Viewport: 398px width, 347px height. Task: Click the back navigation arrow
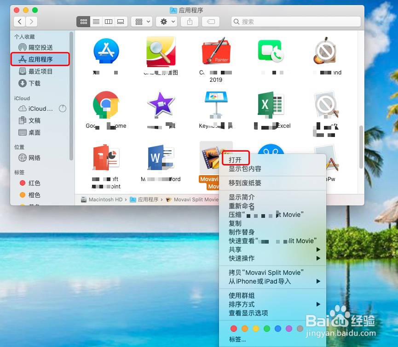pos(19,21)
